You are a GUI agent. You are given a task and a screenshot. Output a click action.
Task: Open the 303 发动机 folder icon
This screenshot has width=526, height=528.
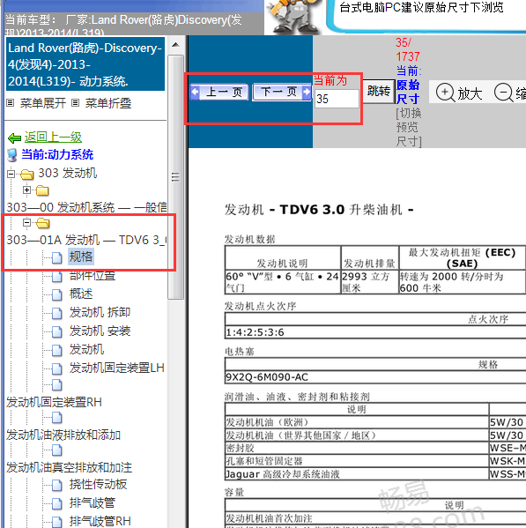(27, 175)
